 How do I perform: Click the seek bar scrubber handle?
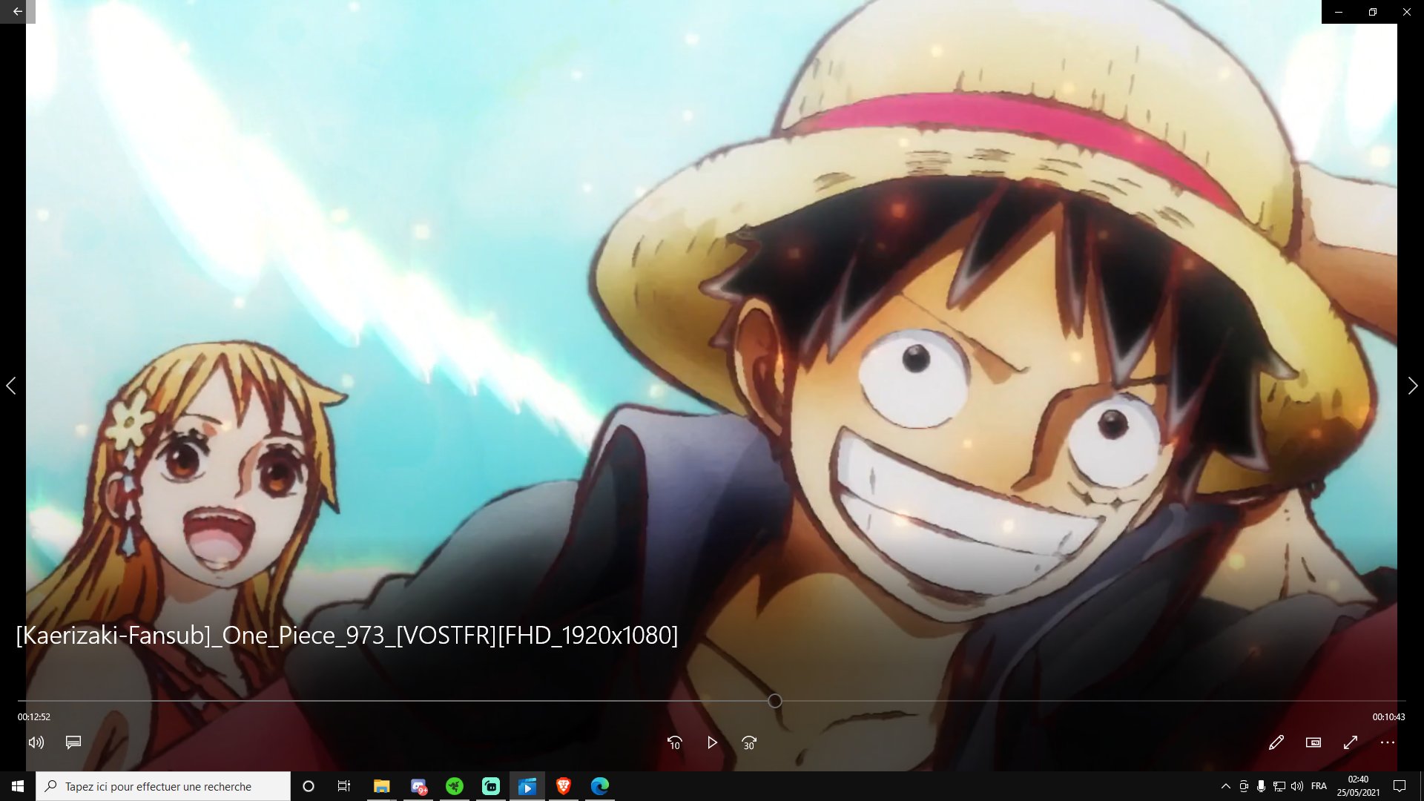click(775, 701)
